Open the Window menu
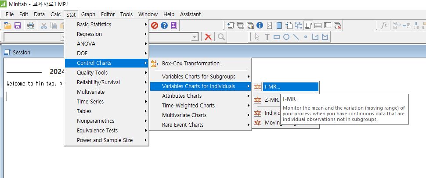 click(x=148, y=14)
